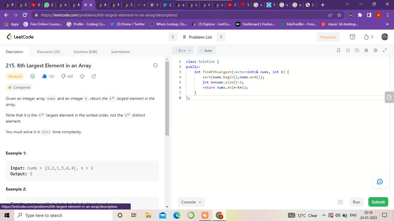
Task: Toggle the Auto complete setting
Action: point(206,50)
